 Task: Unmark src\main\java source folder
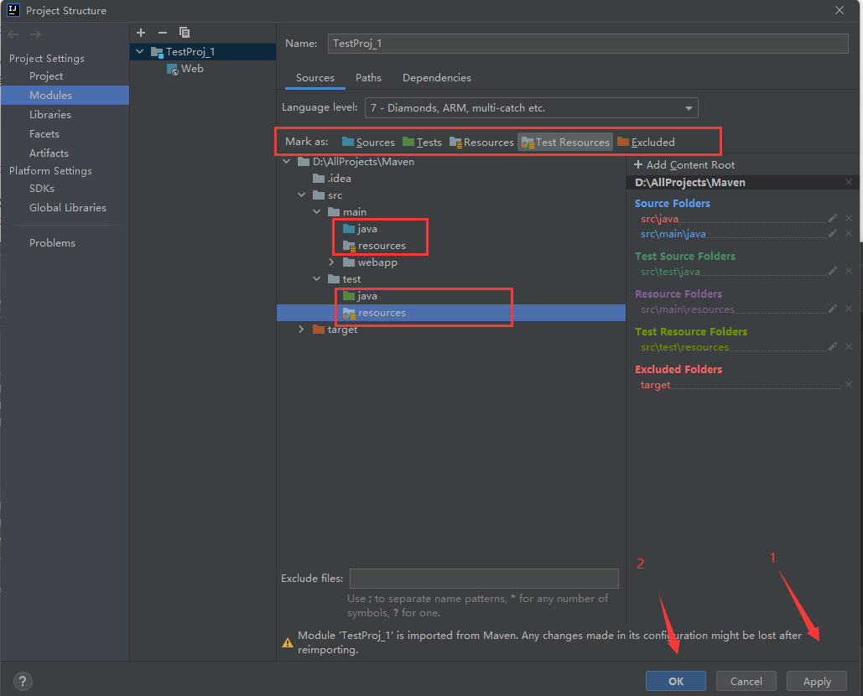coord(849,233)
